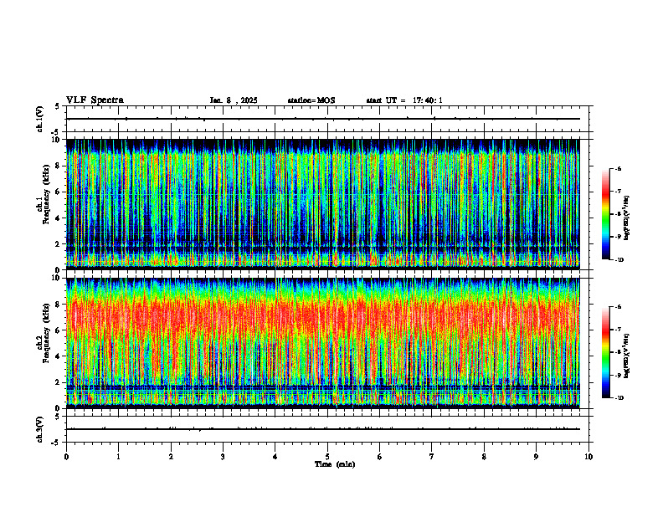Click time axis tick label "10" at axis end

click(588, 457)
